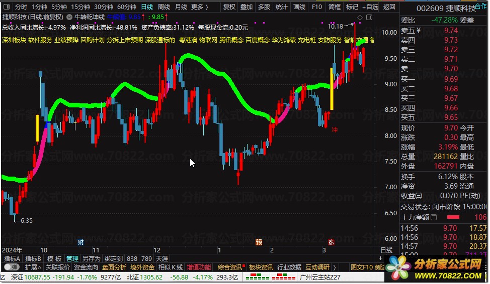Viewport: 490px width, 284px height.
Task: Click 软件服务 sector tag
Action: pyautogui.click(x=40, y=40)
